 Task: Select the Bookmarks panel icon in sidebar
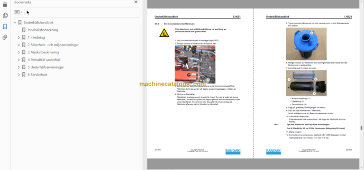click(5, 26)
